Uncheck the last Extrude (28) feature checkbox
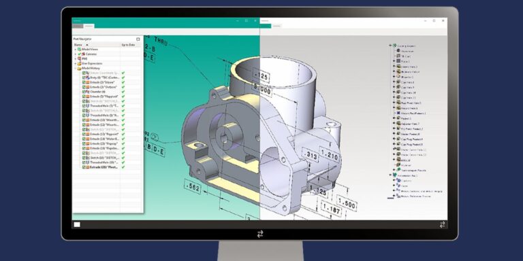The image size is (523, 261). (x=84, y=167)
